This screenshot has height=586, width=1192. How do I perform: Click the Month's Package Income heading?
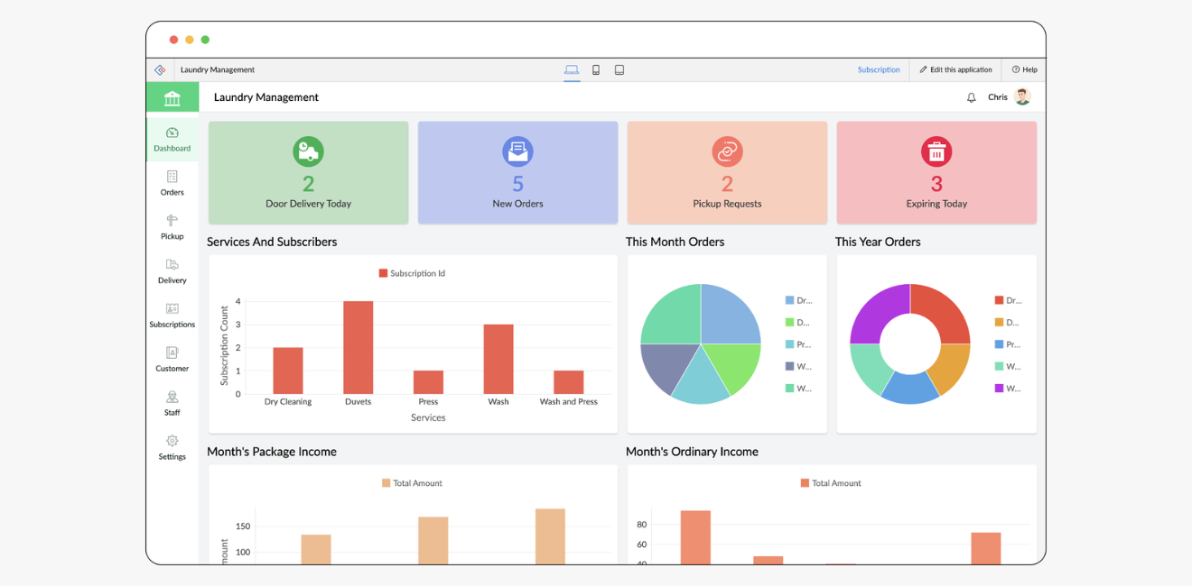272,452
